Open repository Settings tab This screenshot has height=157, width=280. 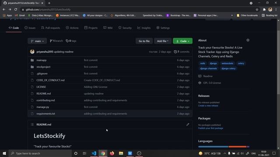click(x=163, y=28)
